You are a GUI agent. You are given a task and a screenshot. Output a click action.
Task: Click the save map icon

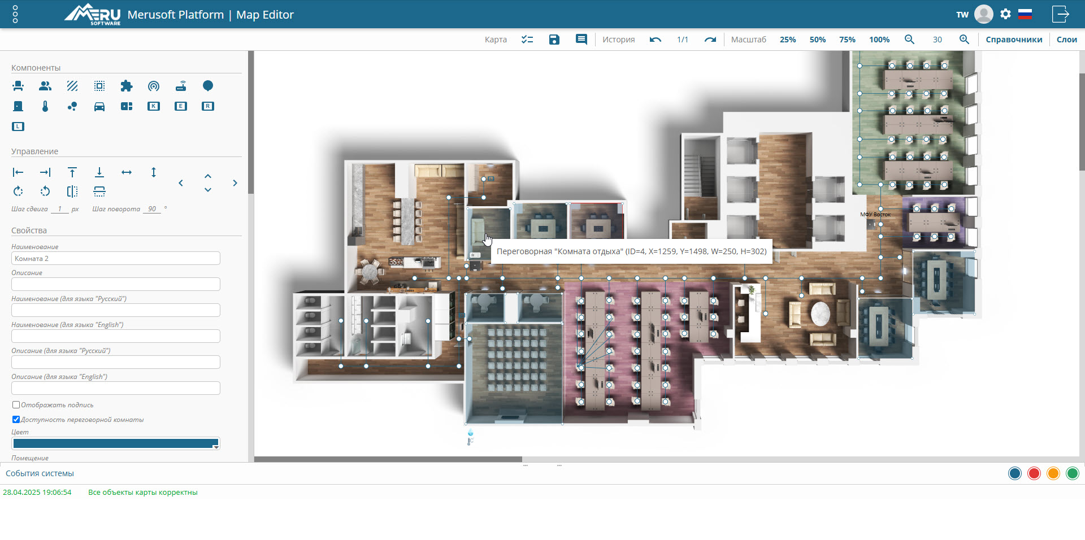[554, 40]
